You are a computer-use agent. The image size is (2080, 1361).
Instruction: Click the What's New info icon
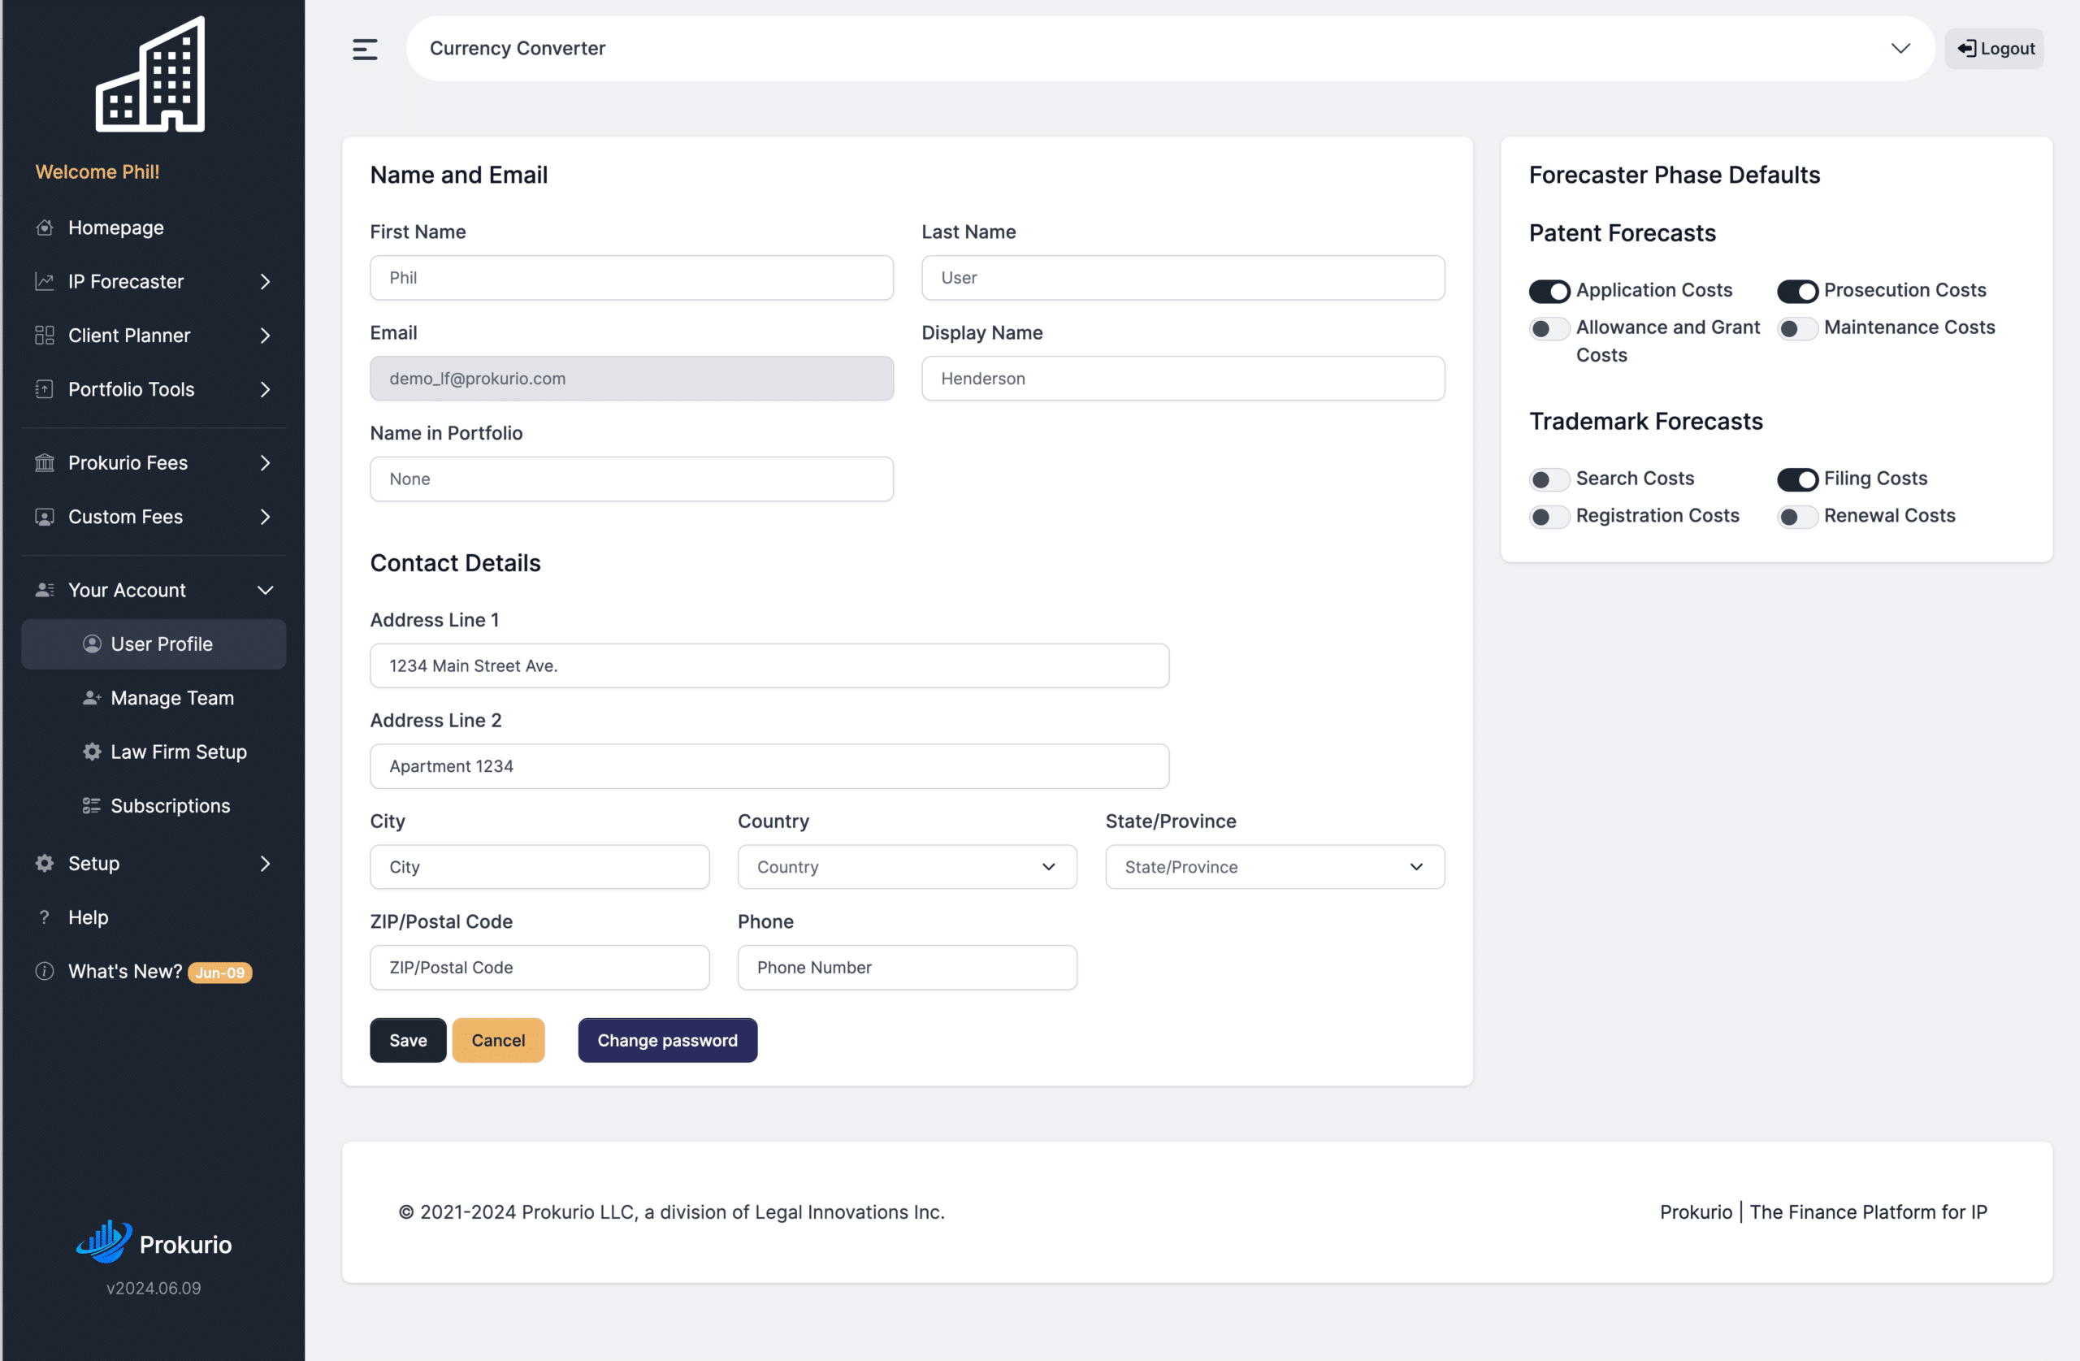pyautogui.click(x=45, y=972)
